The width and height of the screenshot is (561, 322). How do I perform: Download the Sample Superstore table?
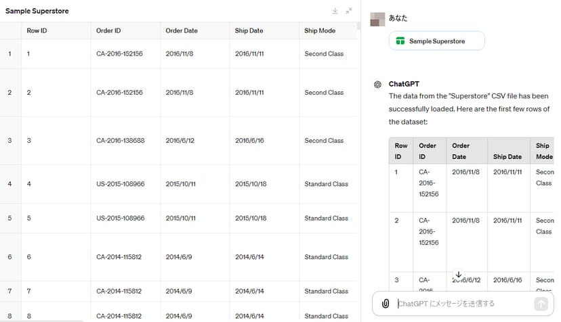(x=335, y=11)
